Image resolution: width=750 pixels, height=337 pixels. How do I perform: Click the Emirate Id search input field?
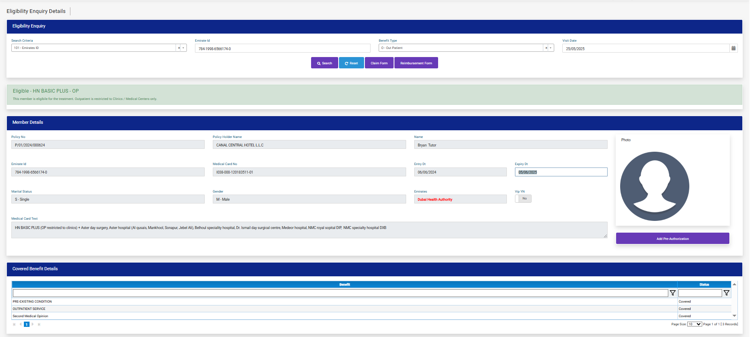point(282,49)
